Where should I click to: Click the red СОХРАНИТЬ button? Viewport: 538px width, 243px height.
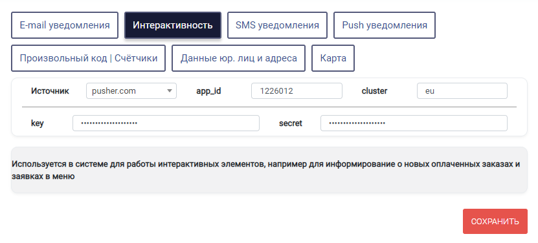tap(495, 221)
